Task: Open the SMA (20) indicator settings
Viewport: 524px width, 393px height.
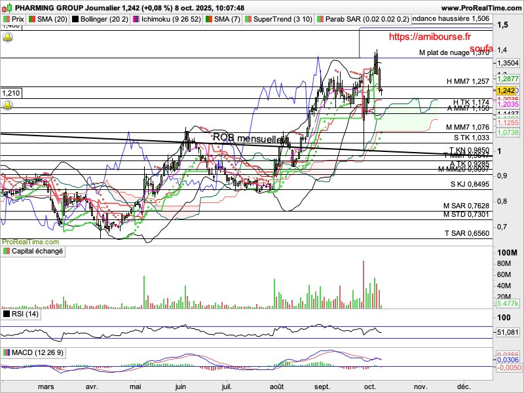Action: pyautogui.click(x=52, y=19)
